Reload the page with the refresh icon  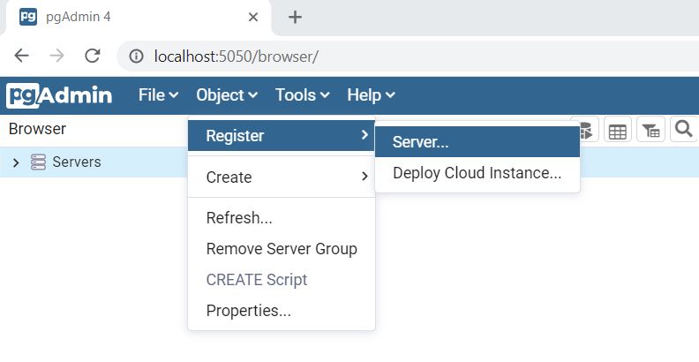93,57
